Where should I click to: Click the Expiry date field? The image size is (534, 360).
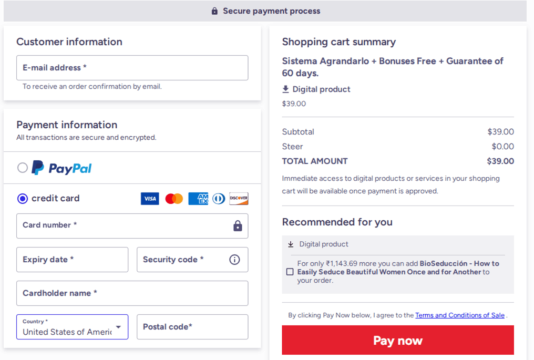coord(72,260)
